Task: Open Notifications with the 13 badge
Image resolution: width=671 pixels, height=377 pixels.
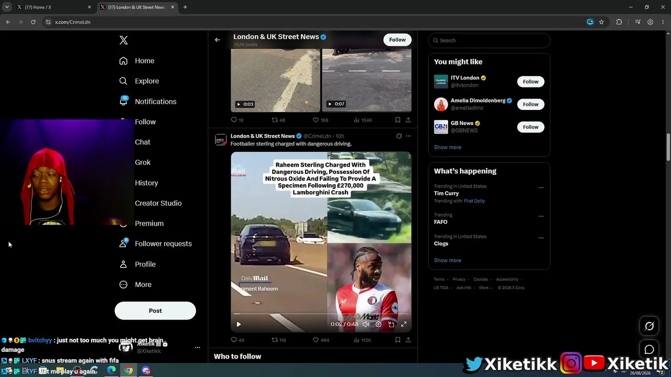Action: pos(148,102)
